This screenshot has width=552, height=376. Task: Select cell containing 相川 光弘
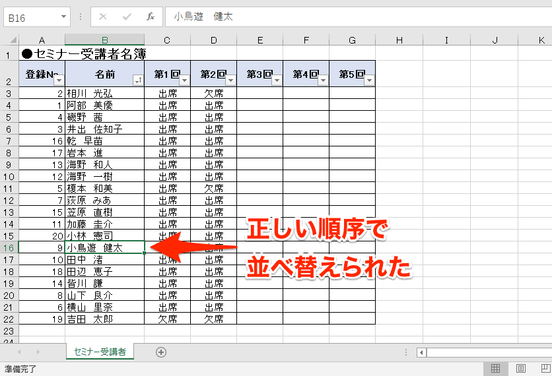tap(104, 93)
